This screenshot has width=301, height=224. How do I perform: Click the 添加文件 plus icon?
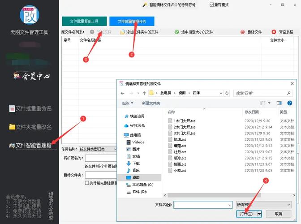[92, 32]
